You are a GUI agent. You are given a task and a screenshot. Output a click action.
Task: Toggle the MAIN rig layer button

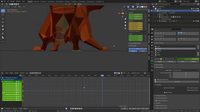click(133, 51)
